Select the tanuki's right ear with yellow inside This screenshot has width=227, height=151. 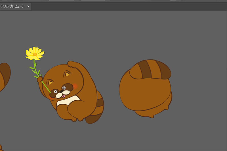tap(68, 74)
